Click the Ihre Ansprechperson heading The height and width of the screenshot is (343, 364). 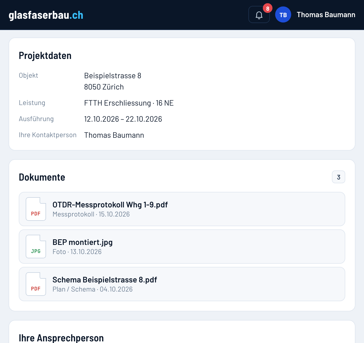coord(61,338)
